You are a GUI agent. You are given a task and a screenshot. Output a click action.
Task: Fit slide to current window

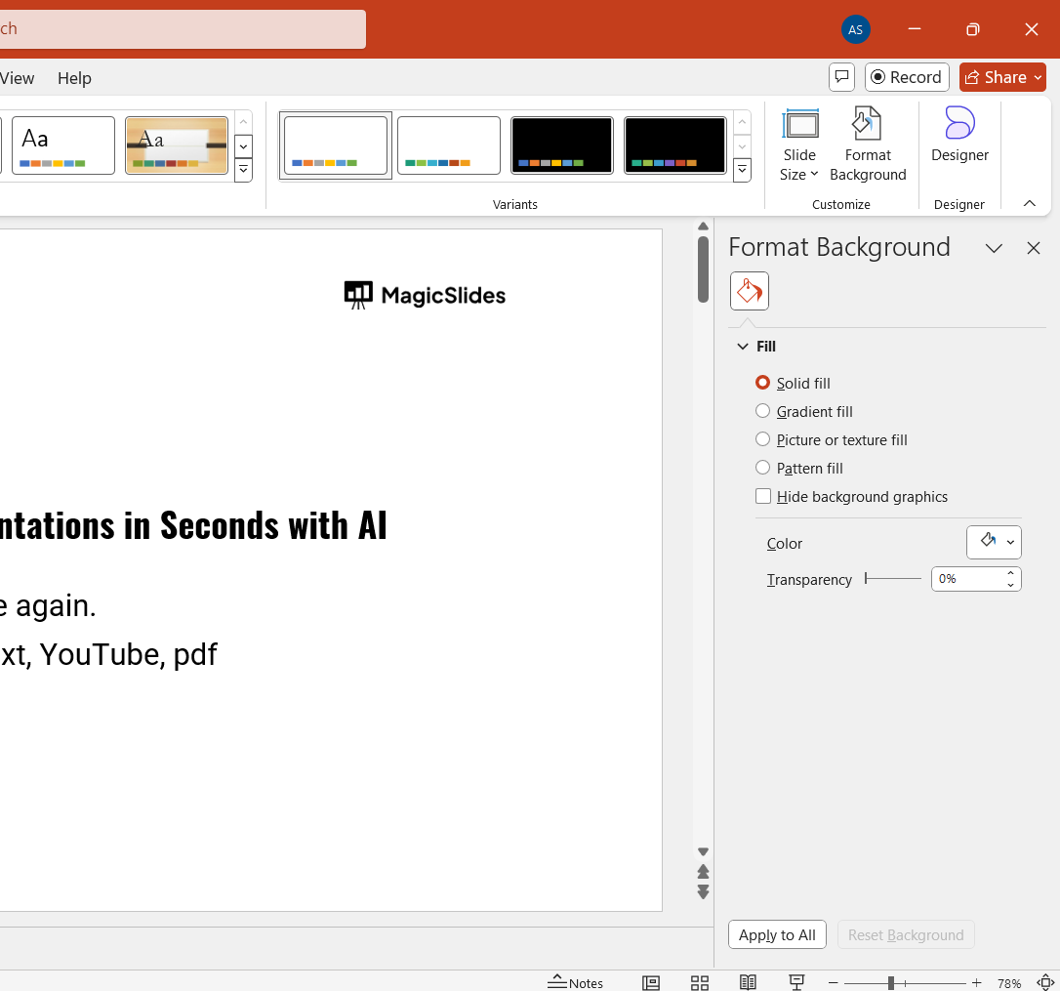[1045, 982]
